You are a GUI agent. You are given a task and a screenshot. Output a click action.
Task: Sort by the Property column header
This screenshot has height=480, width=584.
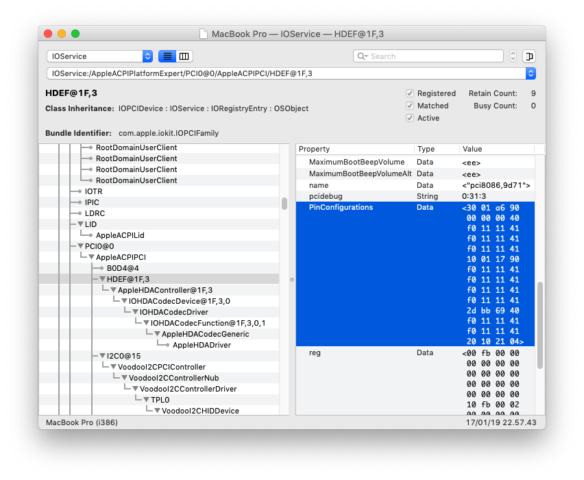[x=355, y=149]
